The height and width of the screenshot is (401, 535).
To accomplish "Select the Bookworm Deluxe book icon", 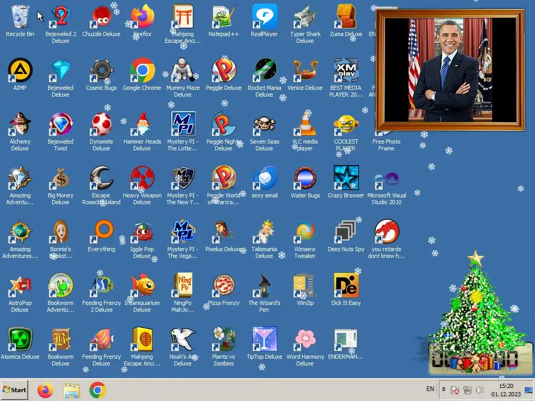I will tap(61, 339).
